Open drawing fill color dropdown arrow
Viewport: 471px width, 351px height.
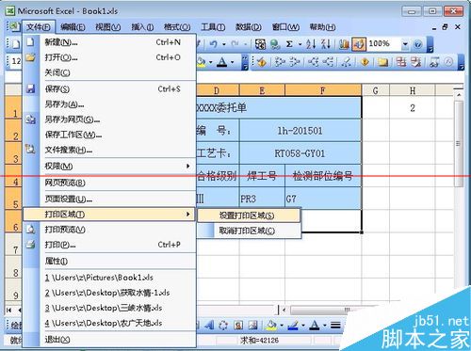(x=282, y=326)
